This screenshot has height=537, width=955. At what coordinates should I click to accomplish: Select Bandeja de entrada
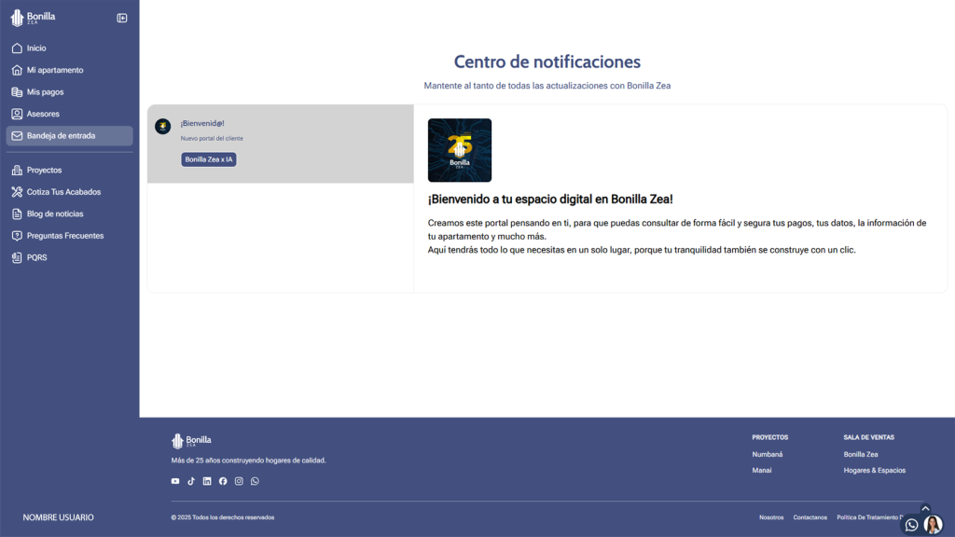point(69,136)
